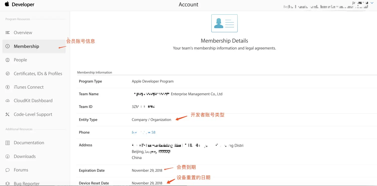Open iTunes Connect
377x186 pixels.
pyautogui.click(x=29, y=87)
